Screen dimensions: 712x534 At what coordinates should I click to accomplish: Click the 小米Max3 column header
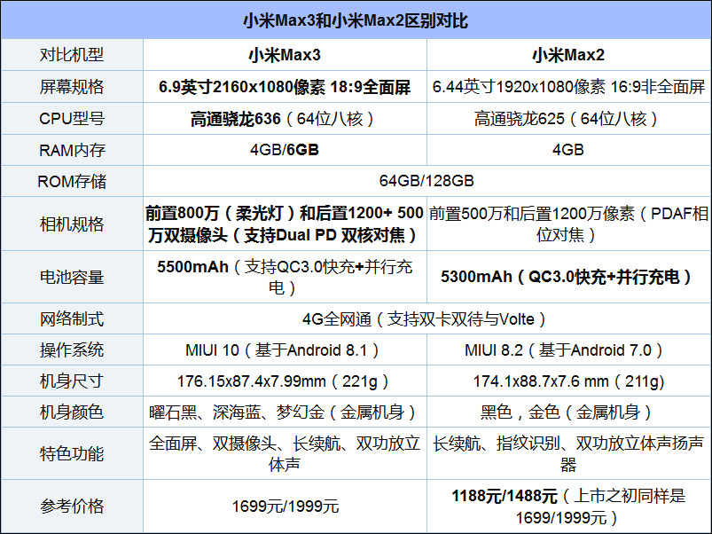[285, 55]
